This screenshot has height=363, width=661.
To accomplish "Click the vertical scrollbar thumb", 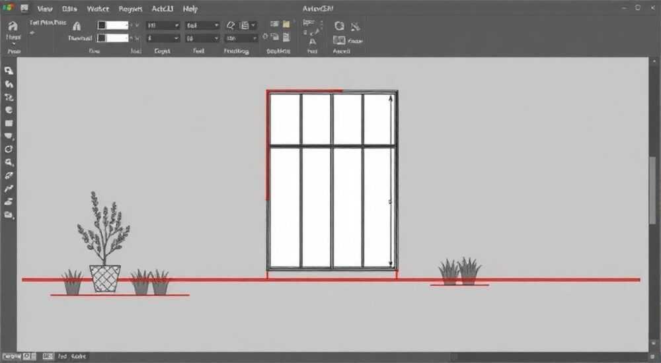I will click(653, 191).
